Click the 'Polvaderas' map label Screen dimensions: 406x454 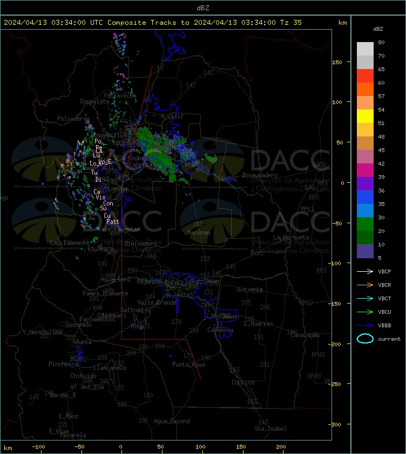tap(73, 119)
